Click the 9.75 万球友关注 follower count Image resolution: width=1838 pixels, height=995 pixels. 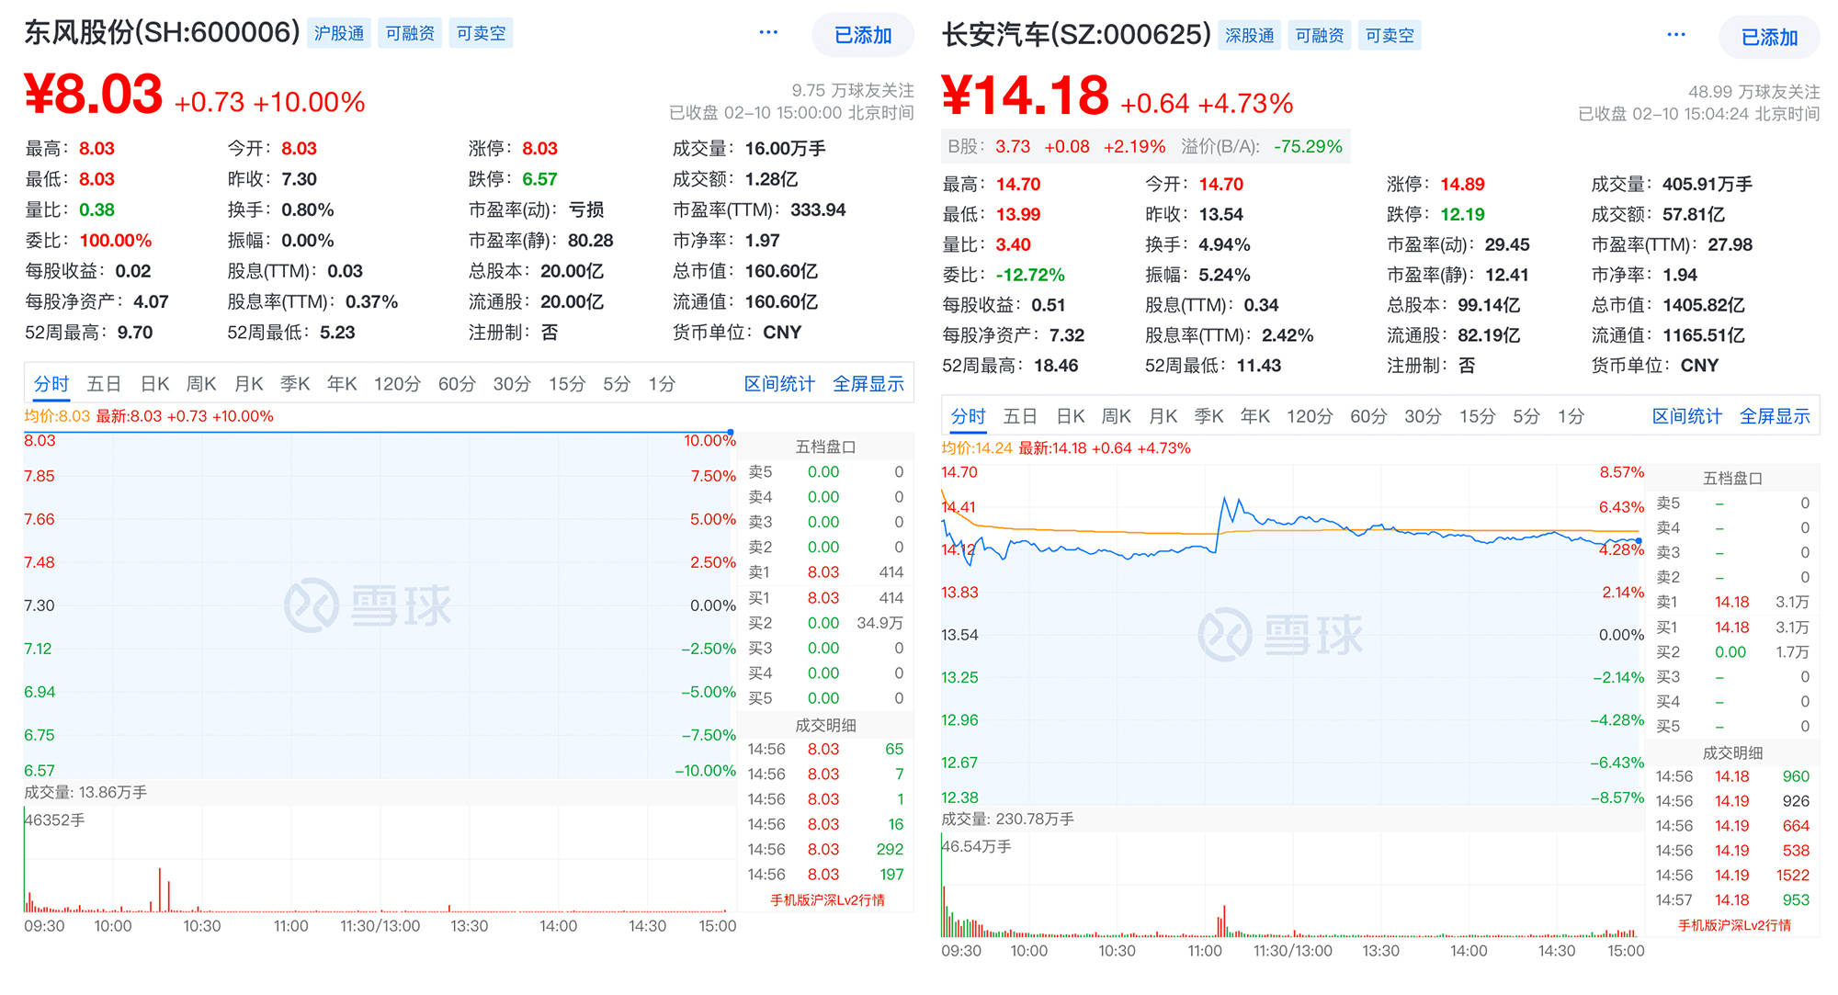853,90
